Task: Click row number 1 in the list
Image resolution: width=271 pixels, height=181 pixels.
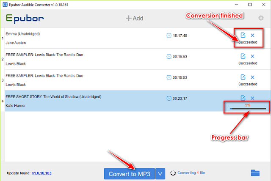Action: coord(3,38)
